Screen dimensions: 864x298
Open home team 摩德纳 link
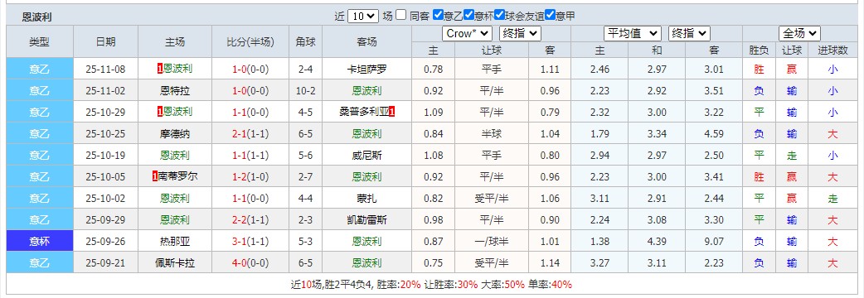tap(175, 133)
